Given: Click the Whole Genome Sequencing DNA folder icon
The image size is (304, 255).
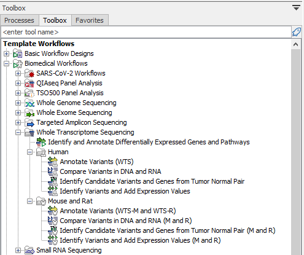Looking at the screenshot, I should (29, 103).
